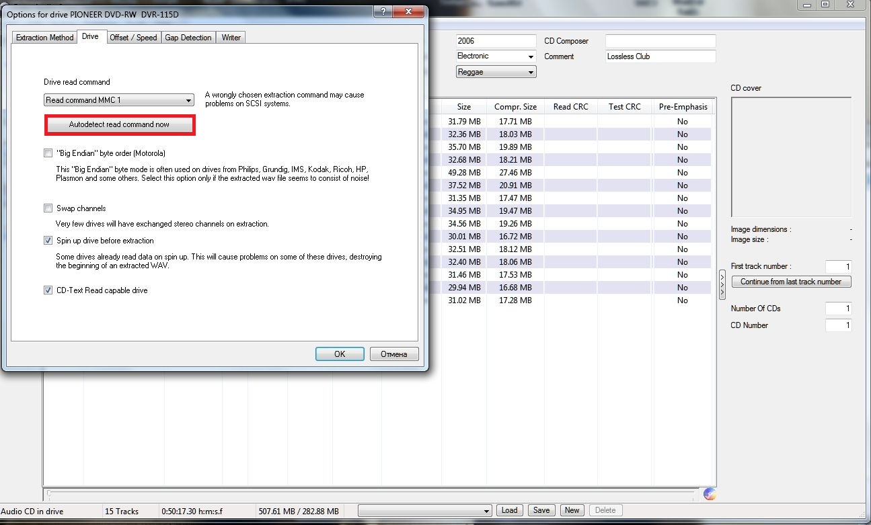Screen dimensions: 871x525
Task: Click the help question mark in dialog title bar
Action: [x=383, y=11]
